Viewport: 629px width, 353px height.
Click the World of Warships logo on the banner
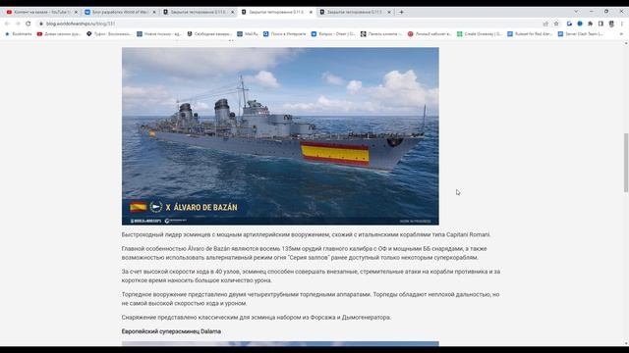[145, 221]
